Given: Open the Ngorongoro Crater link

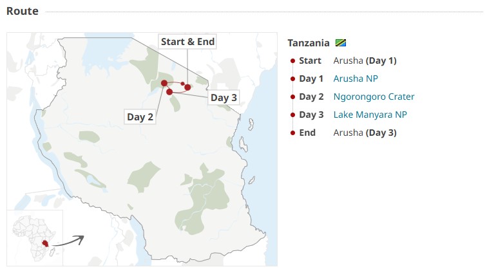Looking at the screenshot, I should (374, 97).
